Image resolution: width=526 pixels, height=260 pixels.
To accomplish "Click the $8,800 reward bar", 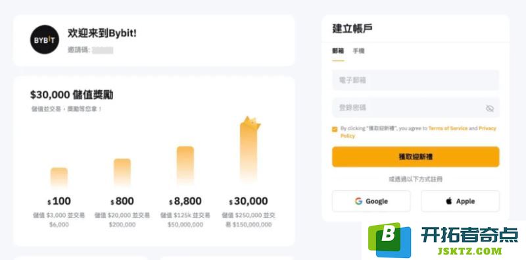I will (x=185, y=166).
